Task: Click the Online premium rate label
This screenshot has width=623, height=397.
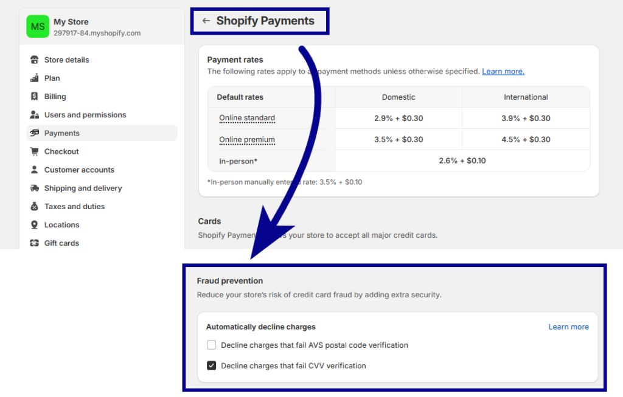Action: point(247,140)
